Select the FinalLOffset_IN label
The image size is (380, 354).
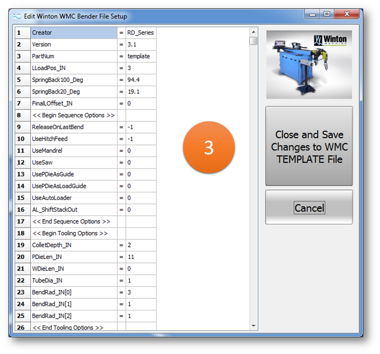[x=74, y=104]
